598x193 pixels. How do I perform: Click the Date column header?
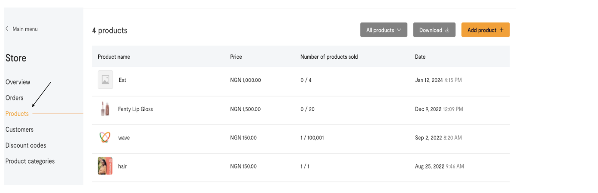420,57
